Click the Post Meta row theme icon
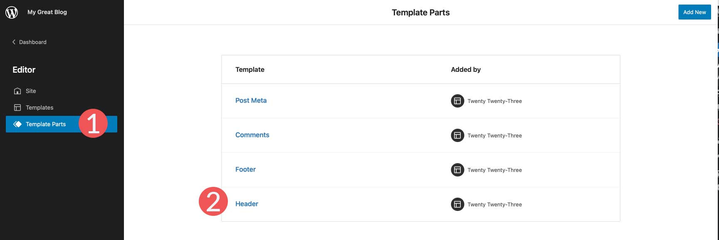This screenshot has height=240, width=719. (457, 101)
